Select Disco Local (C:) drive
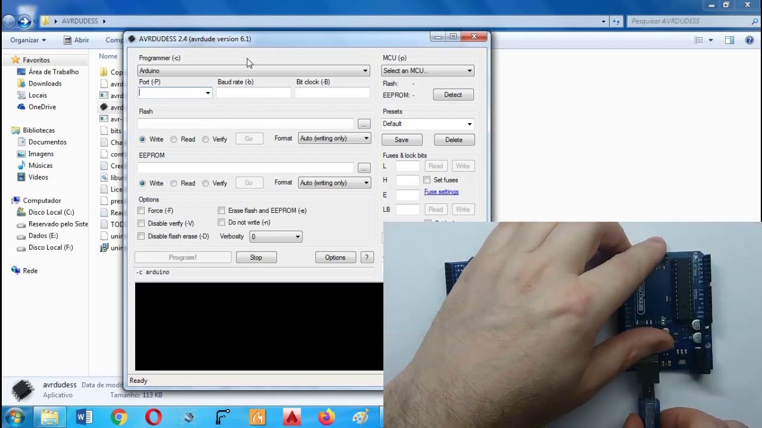The width and height of the screenshot is (762, 428). 51,212
